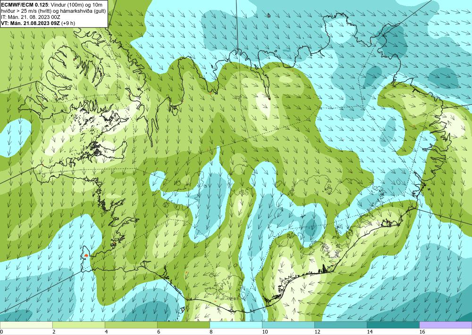Click the light cyan 8–10 legend swatch
472x335 pixels.
[x=236, y=325]
